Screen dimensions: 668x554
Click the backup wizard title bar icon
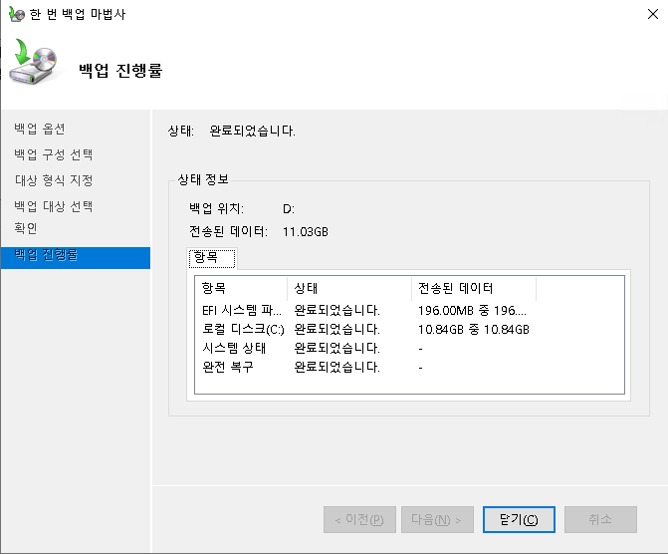coord(14,15)
